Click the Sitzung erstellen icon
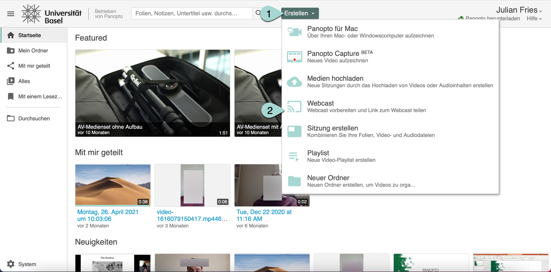 coord(294,131)
